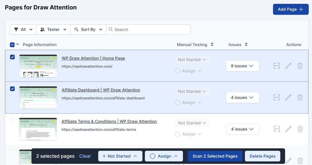Click the https://wpdrawattention.com/ URL text
This screenshot has width=312, height=165.
point(87,66)
